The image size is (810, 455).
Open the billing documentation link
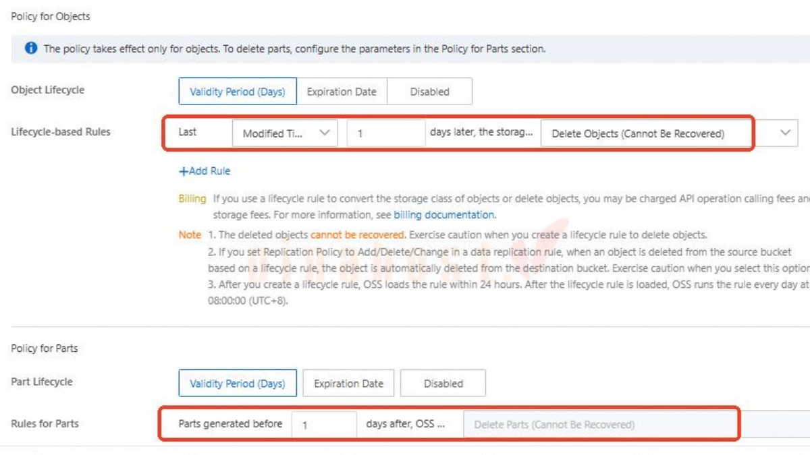click(443, 215)
